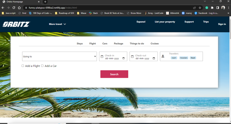Click the Reset button under Travelers
The height and width of the screenshot is (124, 231).
[193, 58]
